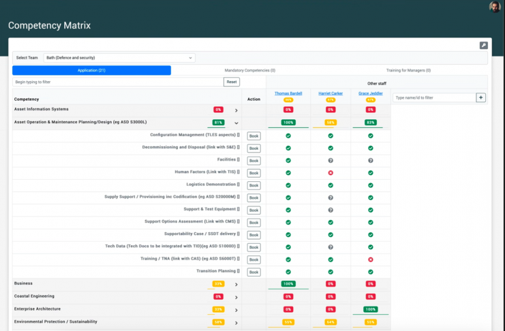
Task: Click Harriet Carker's 58% Asset Operation progress badge
Action: coord(331,123)
